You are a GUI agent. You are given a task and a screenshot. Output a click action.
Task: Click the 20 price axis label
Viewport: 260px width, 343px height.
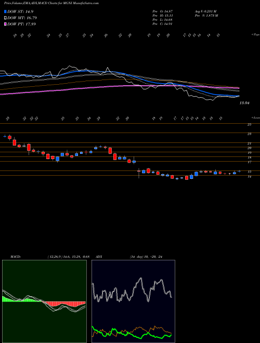[249, 148]
